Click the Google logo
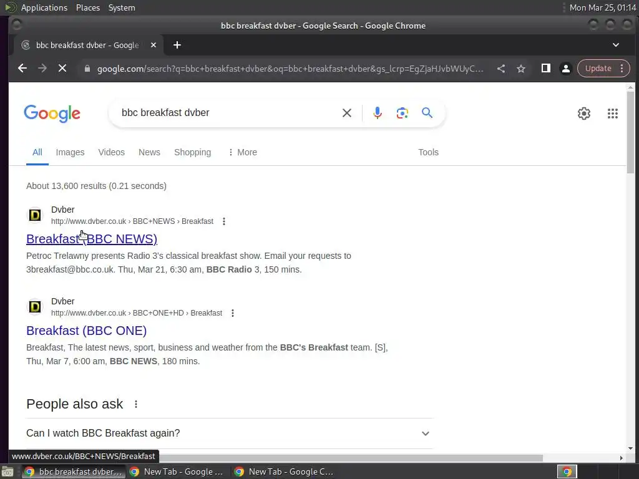 [52, 114]
